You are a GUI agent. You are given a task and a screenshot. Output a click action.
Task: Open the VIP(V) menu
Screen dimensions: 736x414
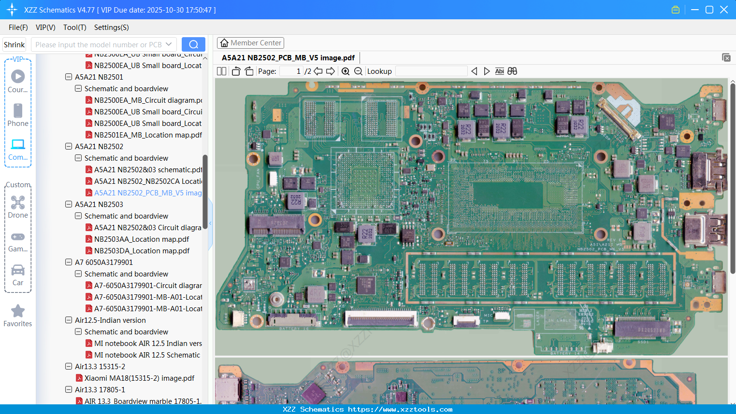pos(45,28)
